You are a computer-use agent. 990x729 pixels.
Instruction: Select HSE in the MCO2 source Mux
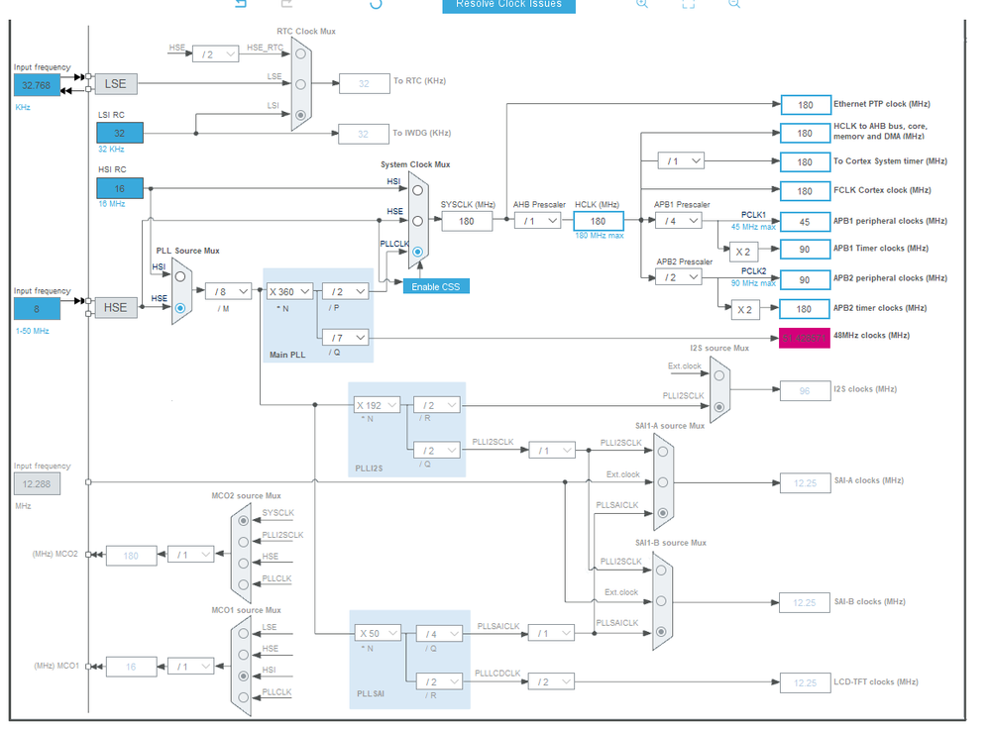pos(243,564)
